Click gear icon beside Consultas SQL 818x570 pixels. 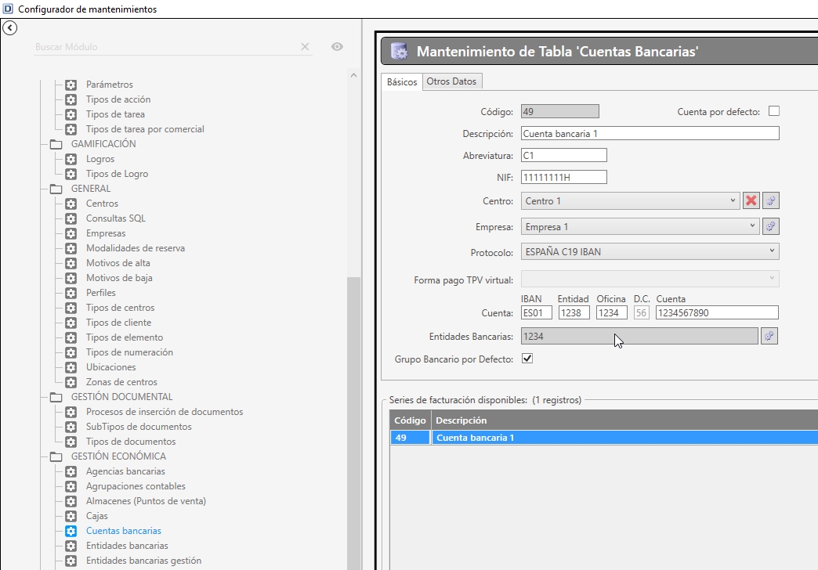click(x=71, y=218)
